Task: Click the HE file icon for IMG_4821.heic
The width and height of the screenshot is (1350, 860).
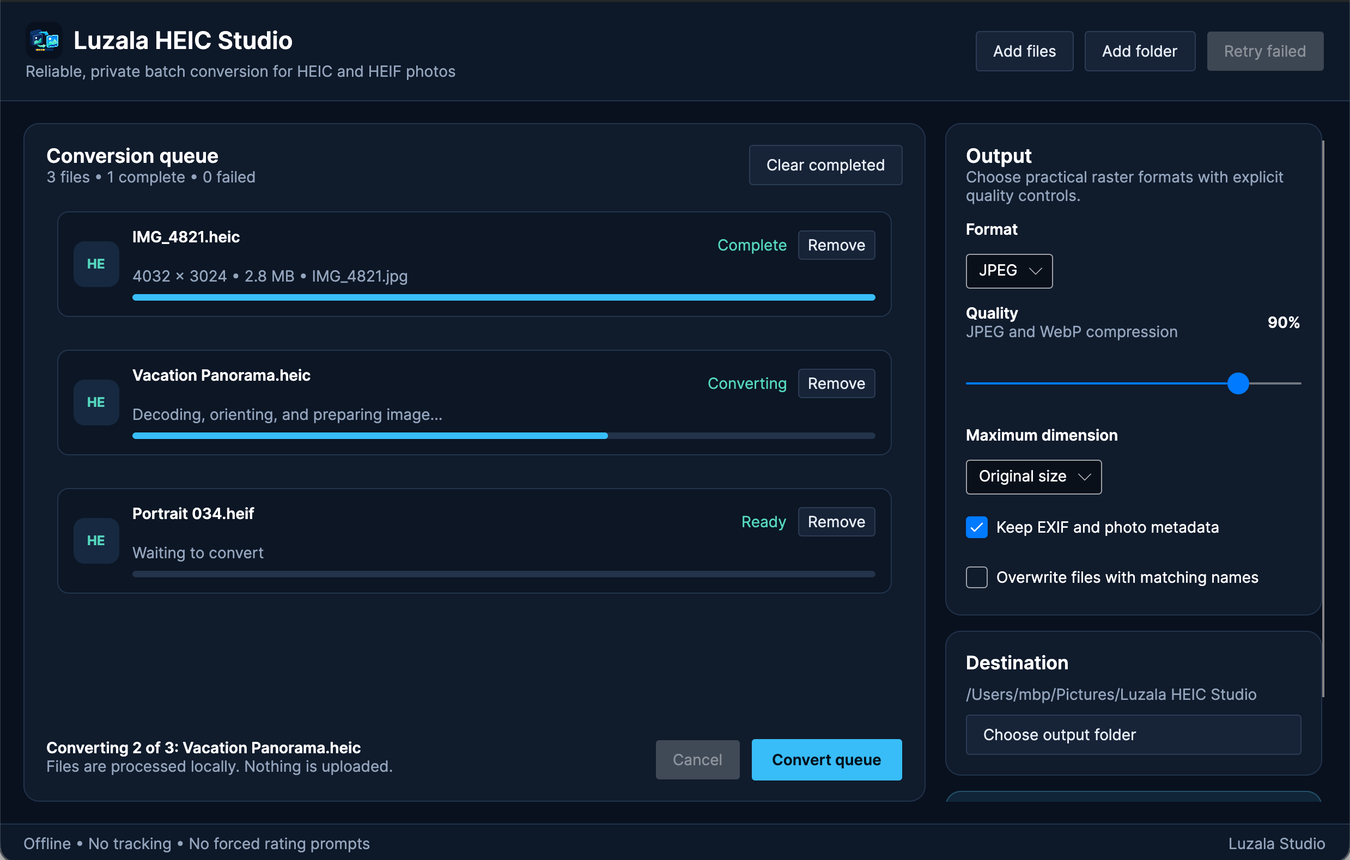Action: tap(96, 264)
